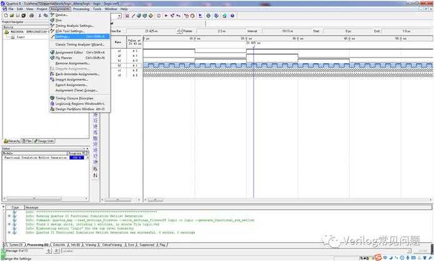
Task: Expand the Generation was successful message
Action: pyautogui.click(x=9, y=232)
